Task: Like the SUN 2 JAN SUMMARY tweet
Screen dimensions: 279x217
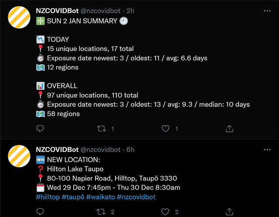Action: (x=166, y=128)
